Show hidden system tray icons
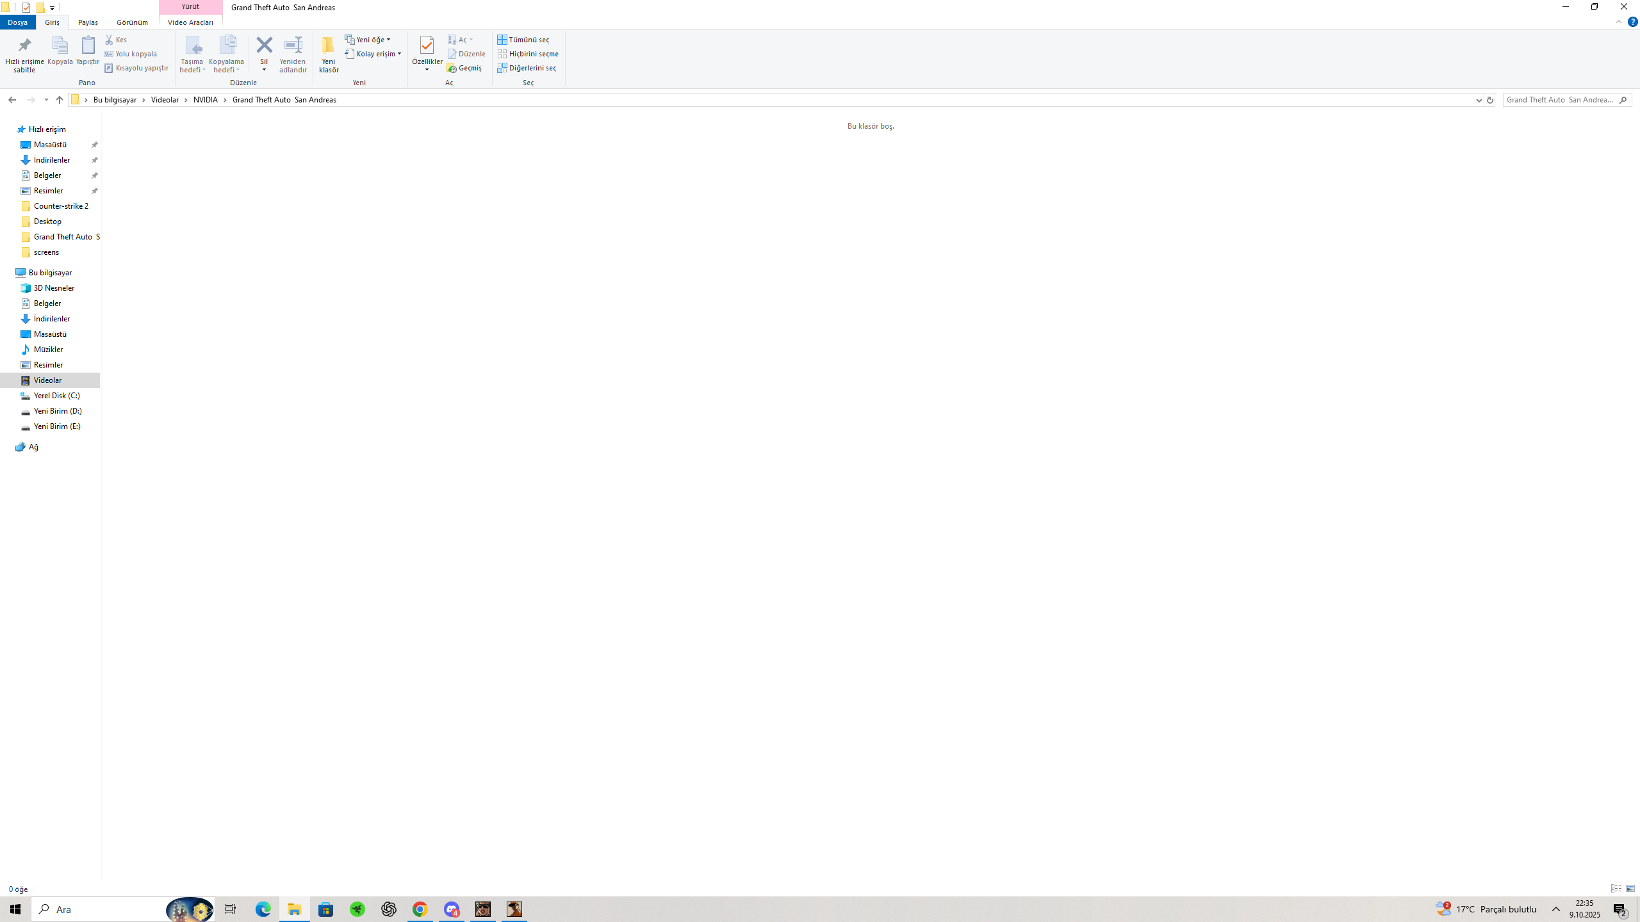The image size is (1640, 922). [x=1556, y=909]
